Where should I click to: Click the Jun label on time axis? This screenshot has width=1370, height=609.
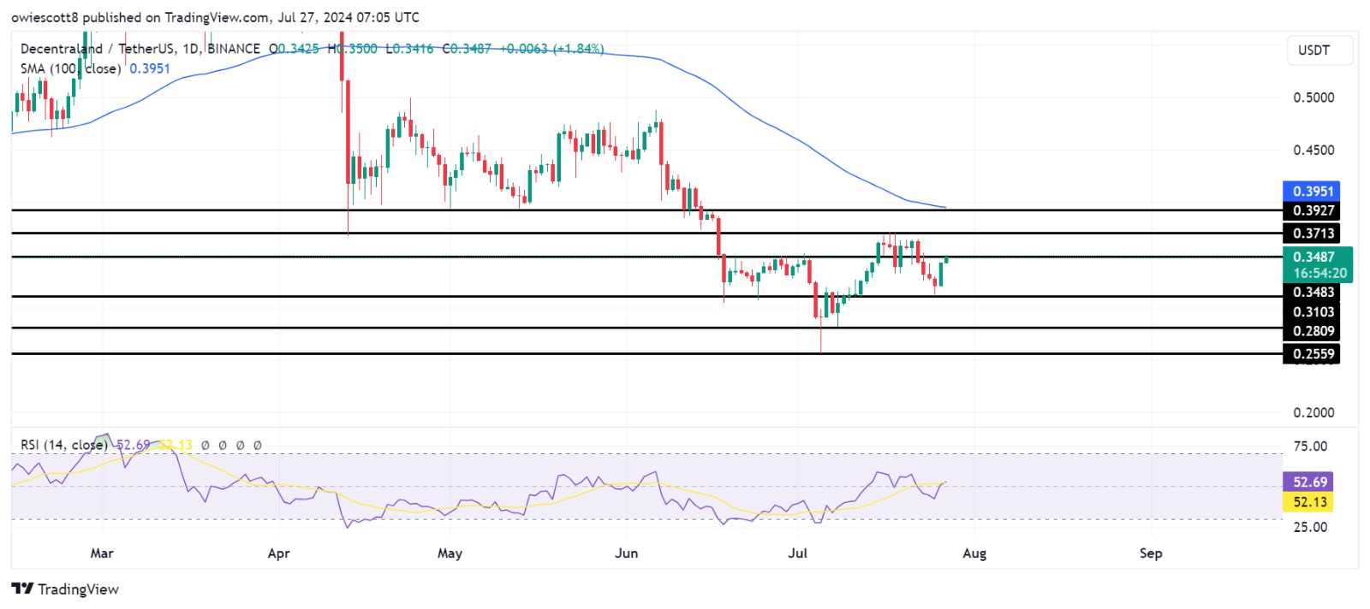[626, 553]
